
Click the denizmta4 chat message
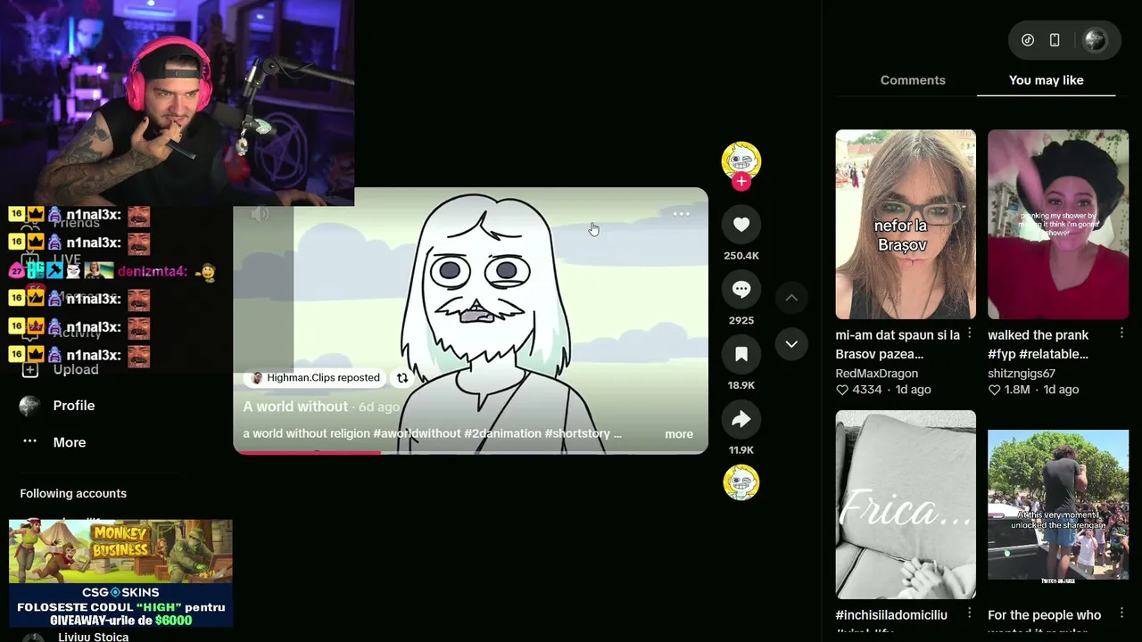click(x=112, y=271)
